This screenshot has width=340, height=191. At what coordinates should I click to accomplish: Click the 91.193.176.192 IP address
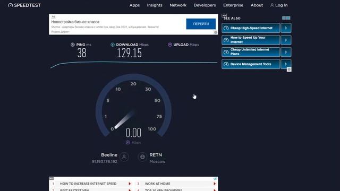click(x=105, y=161)
